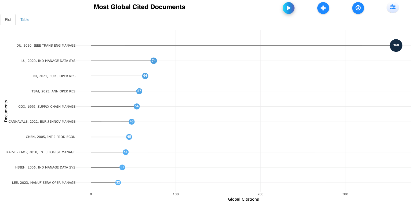Select the 48 citations bubble for CANNAVALE 2022
This screenshot has height=206, width=418.
click(132, 122)
